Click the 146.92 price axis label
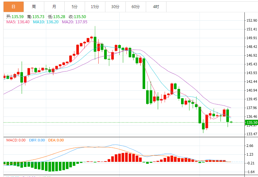Screen dimensions: 258x177 [252, 55]
